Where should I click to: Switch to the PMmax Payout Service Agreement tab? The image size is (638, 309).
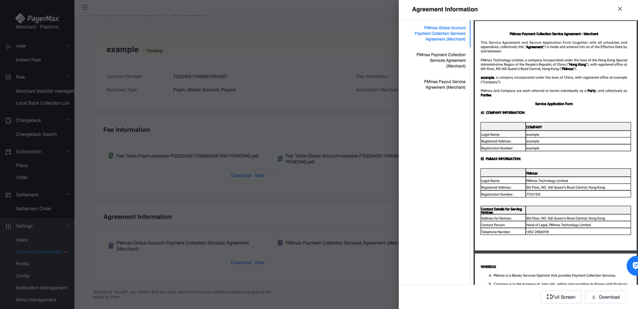pyautogui.click(x=445, y=84)
